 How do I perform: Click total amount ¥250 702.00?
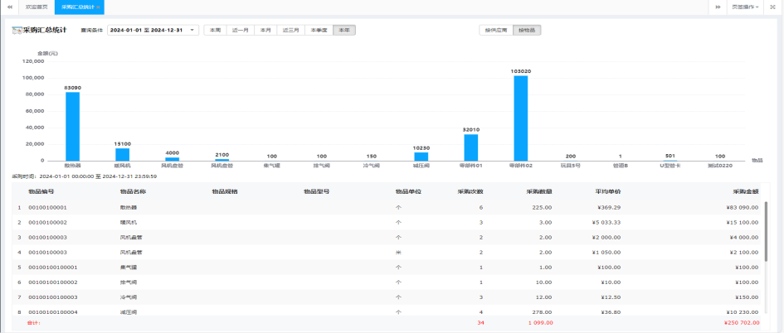point(742,323)
